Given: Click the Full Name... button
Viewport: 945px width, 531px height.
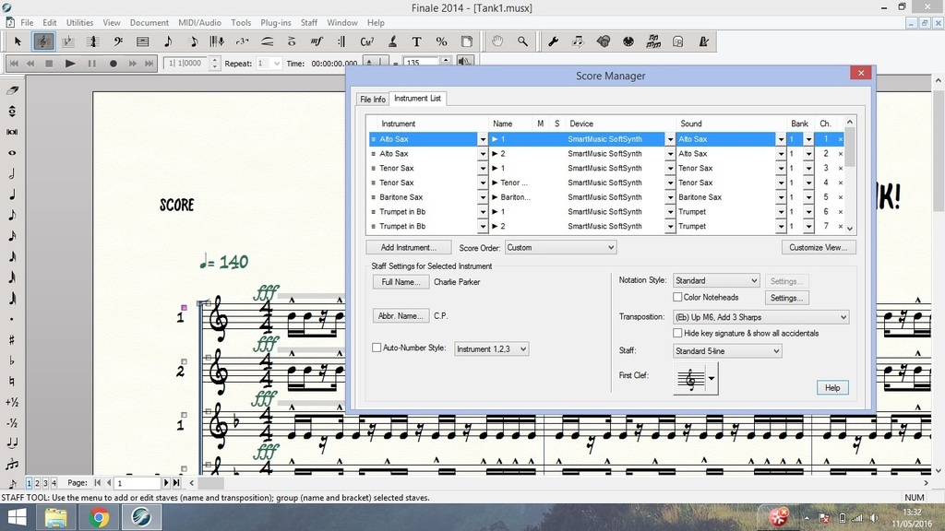Looking at the screenshot, I should click(401, 282).
